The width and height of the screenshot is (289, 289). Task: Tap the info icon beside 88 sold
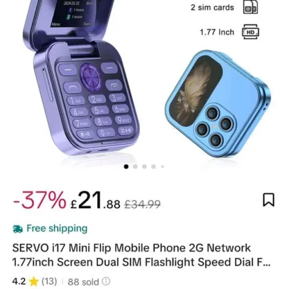pyautogui.click(x=105, y=281)
